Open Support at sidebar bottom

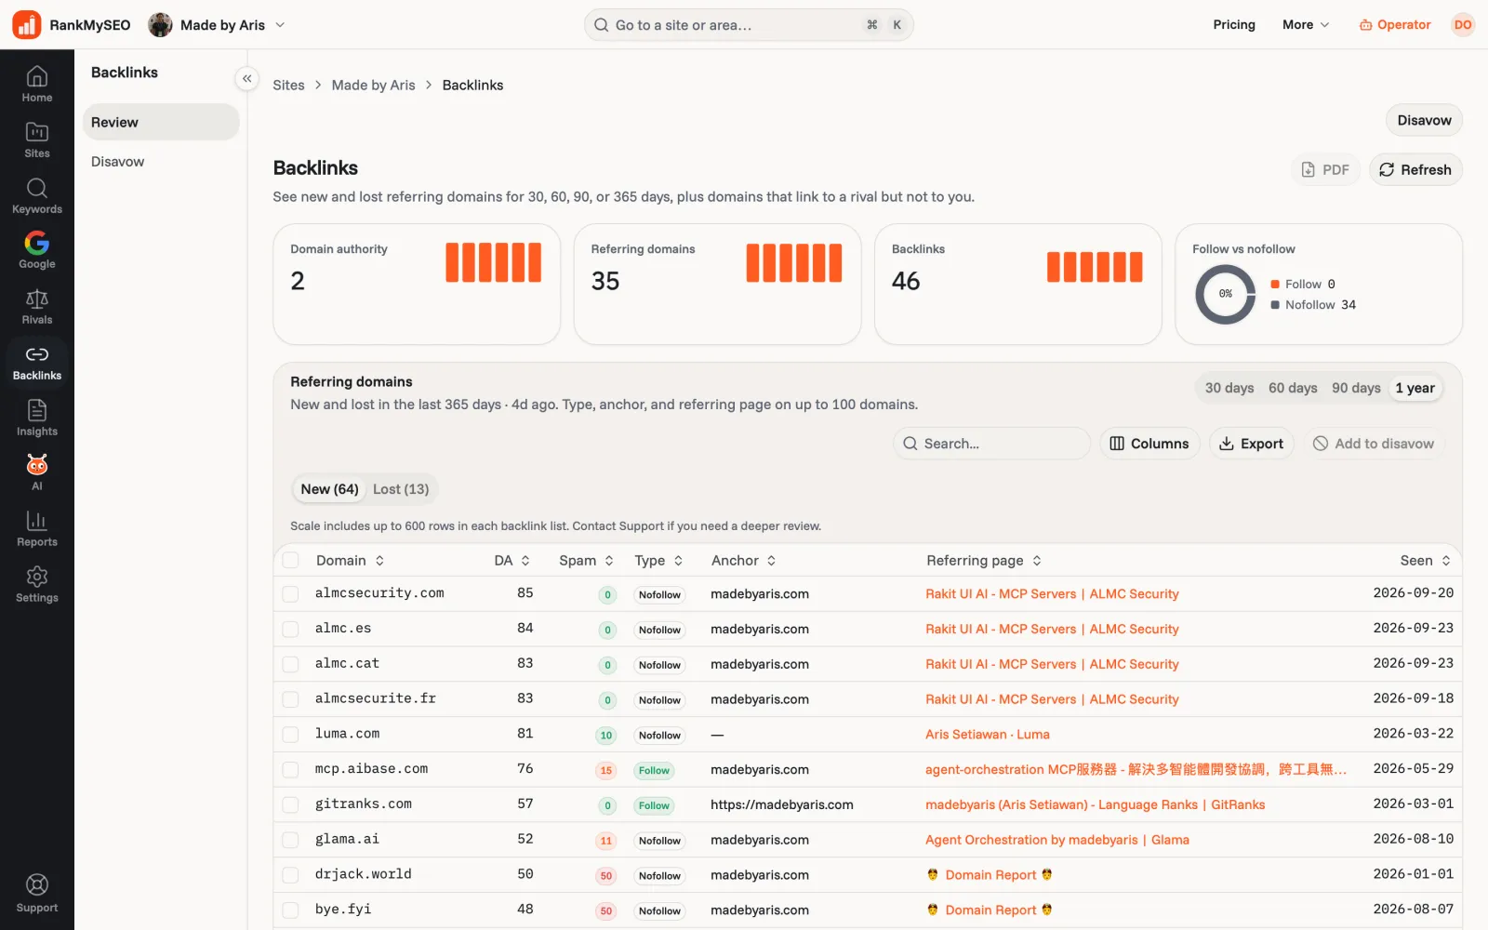tap(37, 894)
